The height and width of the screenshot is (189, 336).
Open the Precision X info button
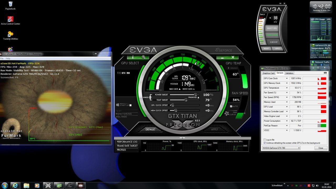[x=133, y=57]
